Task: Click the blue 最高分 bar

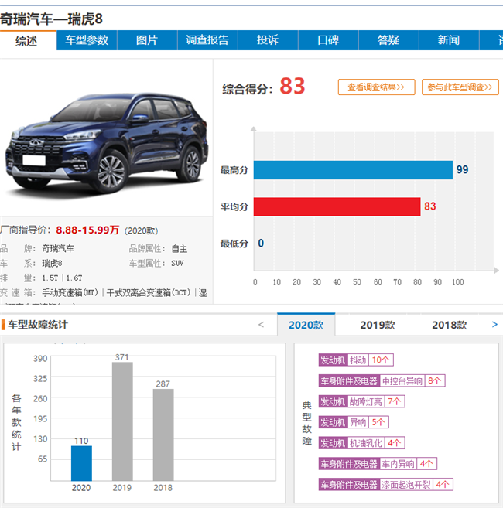Action: click(x=353, y=170)
